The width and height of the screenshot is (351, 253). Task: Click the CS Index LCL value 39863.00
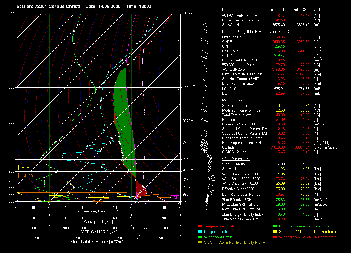point(278,147)
